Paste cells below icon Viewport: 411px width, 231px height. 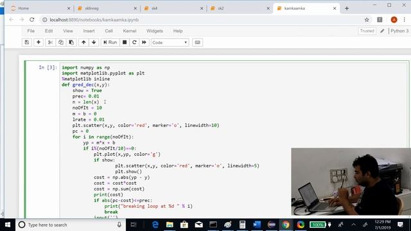coord(71,42)
